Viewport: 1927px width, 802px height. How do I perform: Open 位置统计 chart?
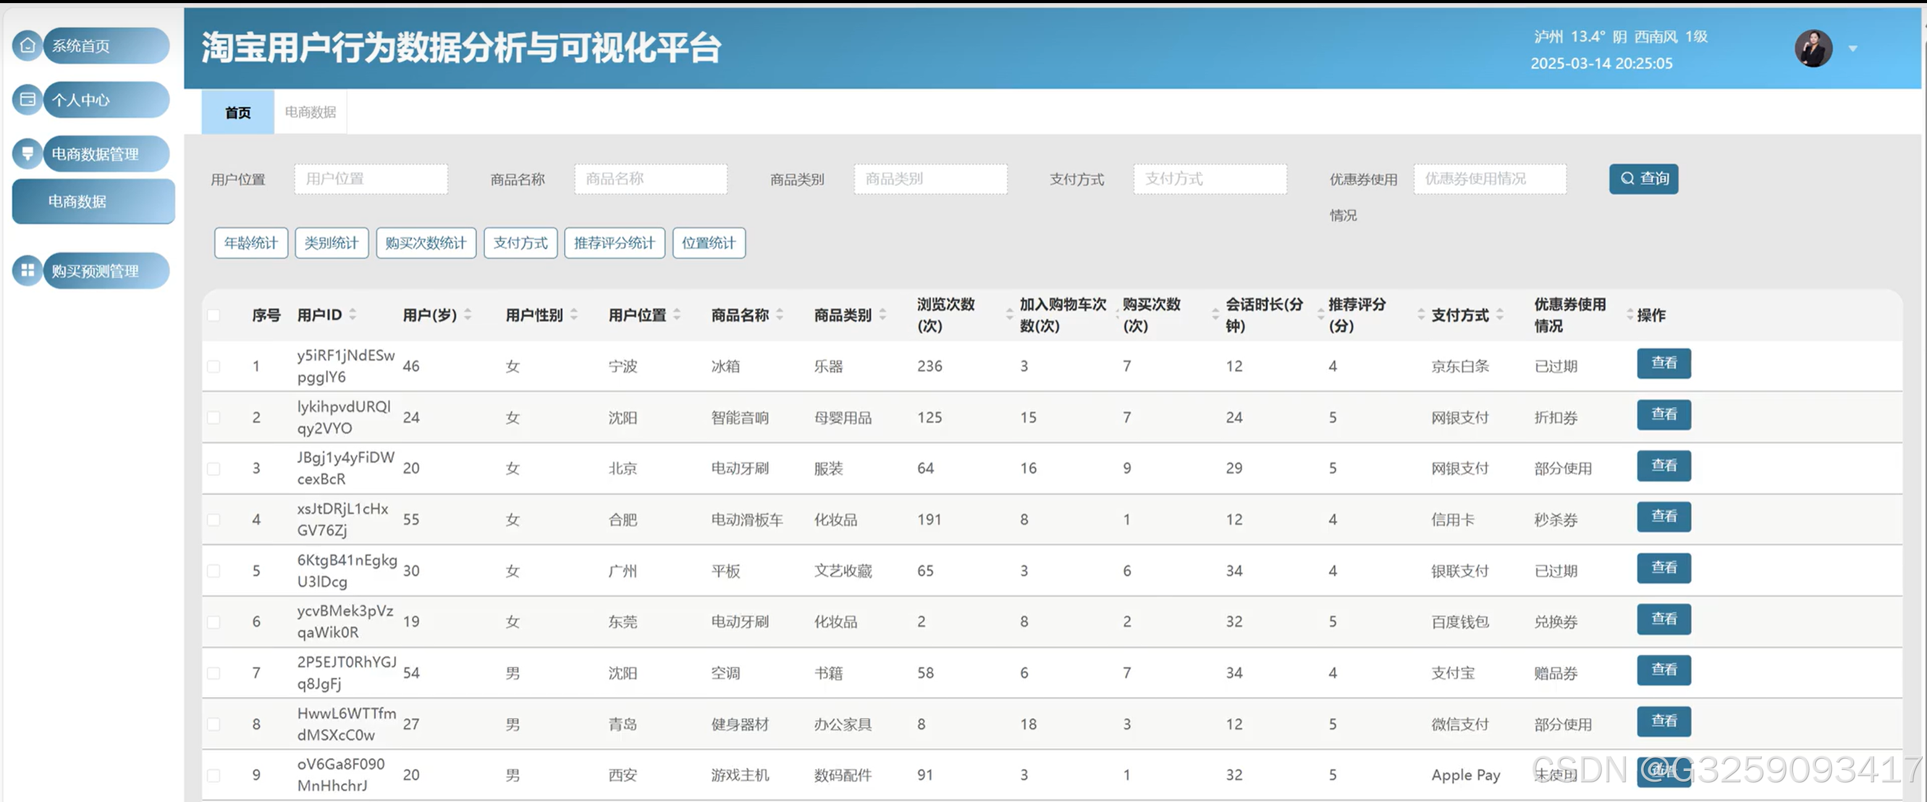(x=709, y=243)
